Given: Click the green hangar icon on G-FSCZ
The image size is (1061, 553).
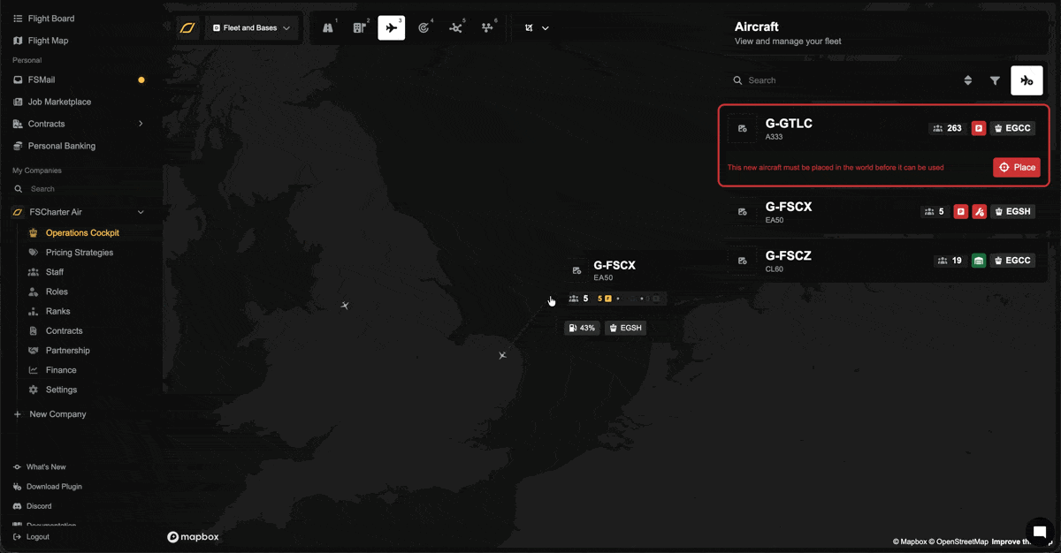Looking at the screenshot, I should (978, 261).
